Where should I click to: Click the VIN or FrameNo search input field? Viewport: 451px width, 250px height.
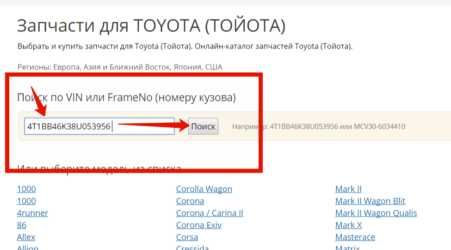click(x=99, y=126)
